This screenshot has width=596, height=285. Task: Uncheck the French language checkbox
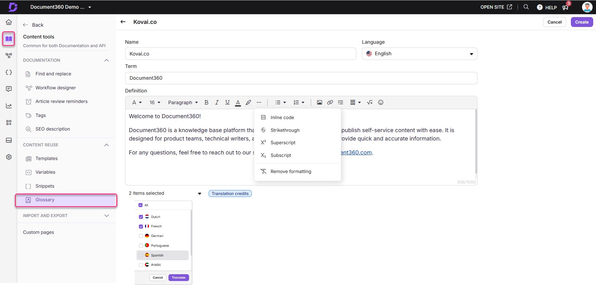(141, 226)
